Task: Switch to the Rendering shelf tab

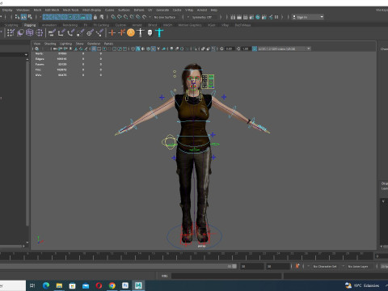Action: pyautogui.click(x=70, y=25)
